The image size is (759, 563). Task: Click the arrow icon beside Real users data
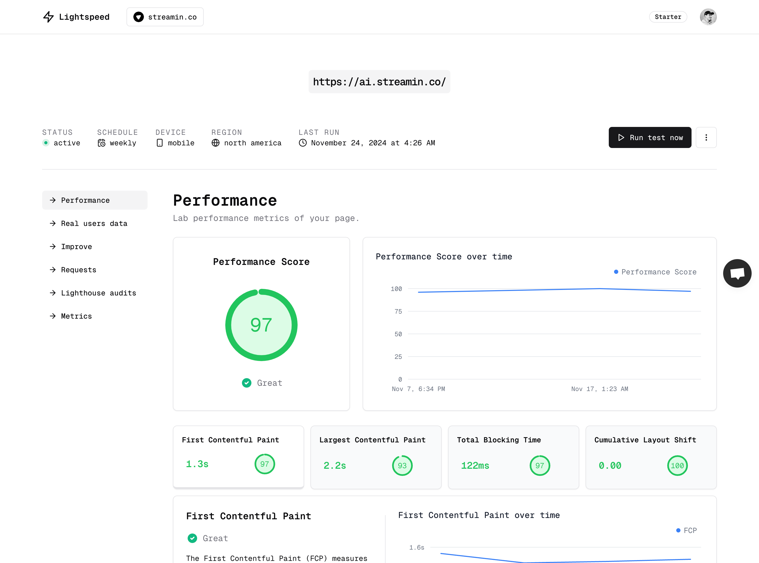click(52, 223)
